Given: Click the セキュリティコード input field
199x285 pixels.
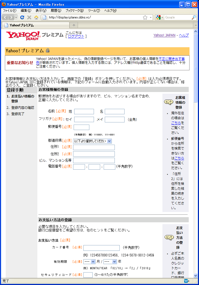Looking at the screenshot, I should tap(88, 275).
